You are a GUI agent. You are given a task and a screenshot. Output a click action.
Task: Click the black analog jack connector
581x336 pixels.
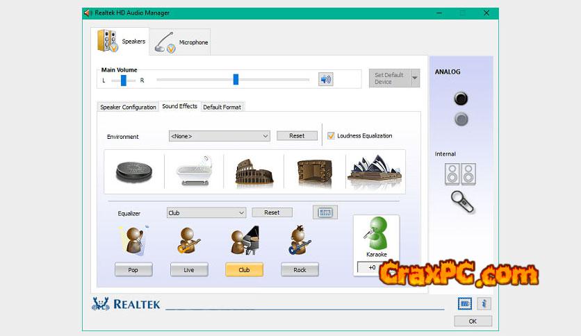click(461, 99)
